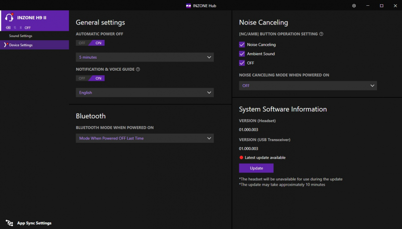Expand Bluetooth mode when powered on dropdown
This screenshot has width=402, height=229.
(x=144, y=139)
